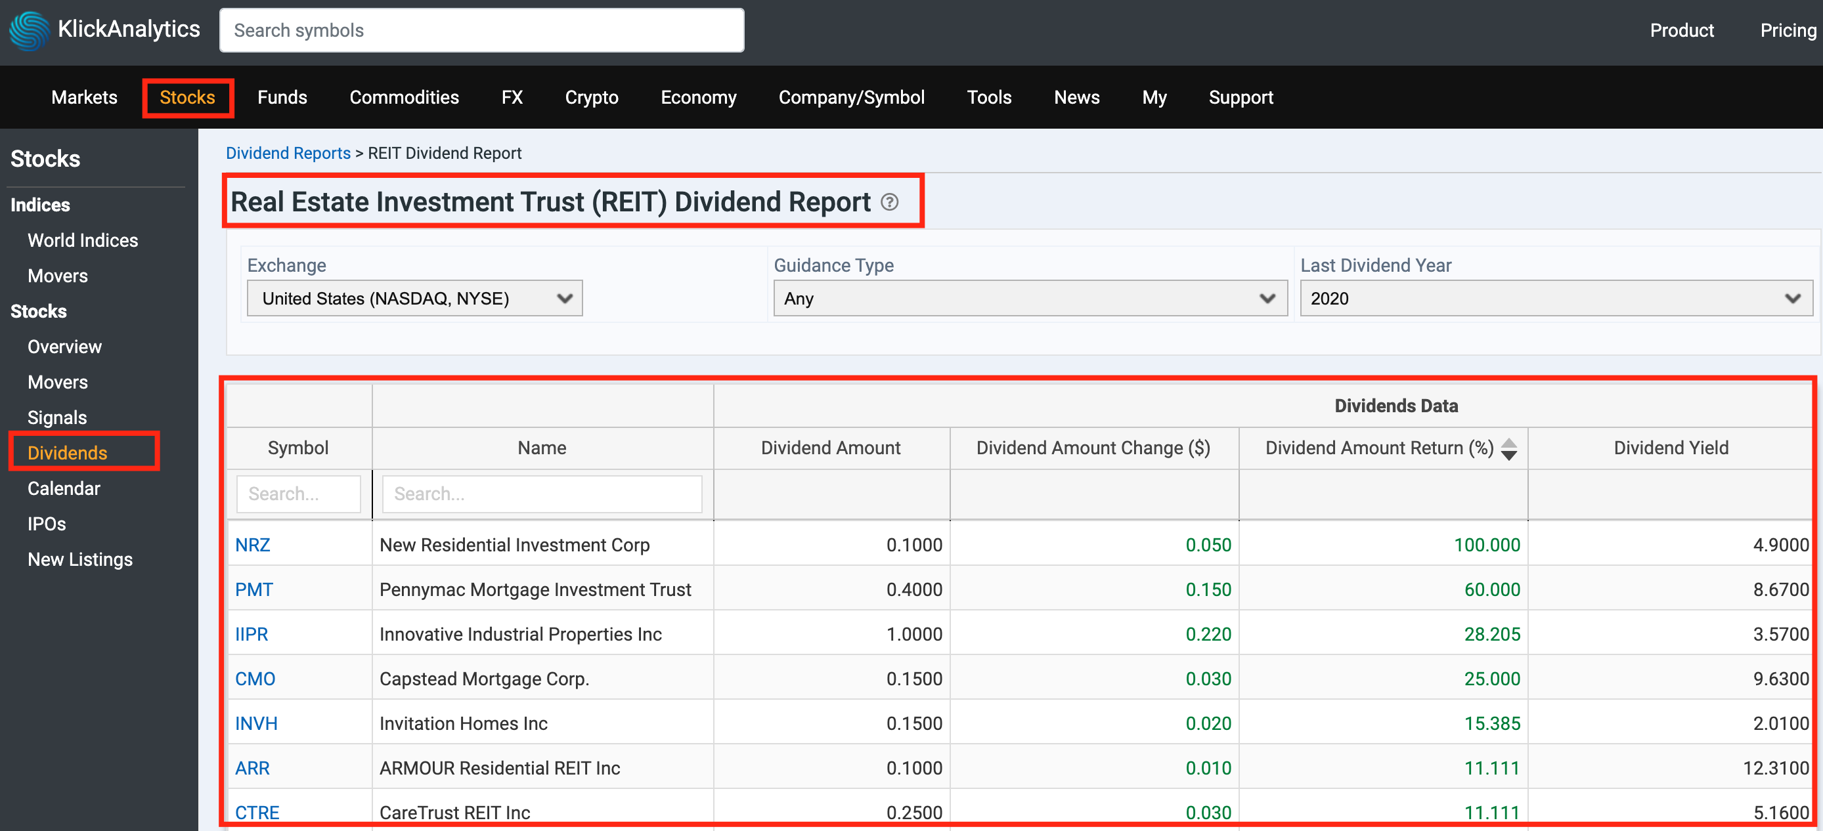Image resolution: width=1823 pixels, height=831 pixels.
Task: Sort by the Name column header
Action: click(542, 448)
